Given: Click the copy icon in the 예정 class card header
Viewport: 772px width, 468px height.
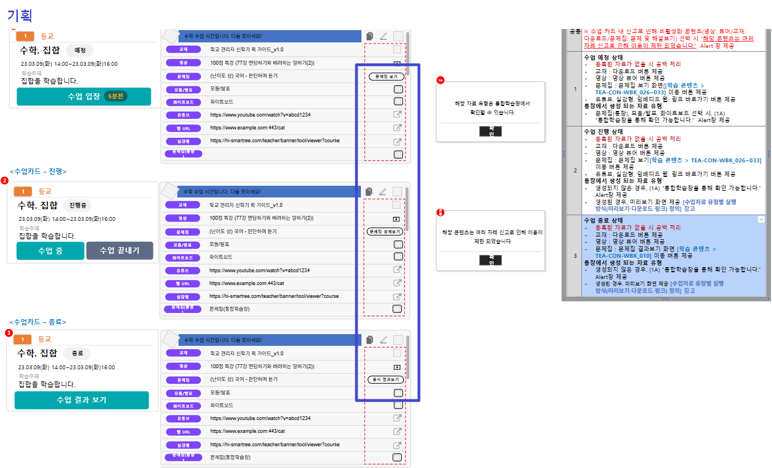Looking at the screenshot, I should point(370,36).
